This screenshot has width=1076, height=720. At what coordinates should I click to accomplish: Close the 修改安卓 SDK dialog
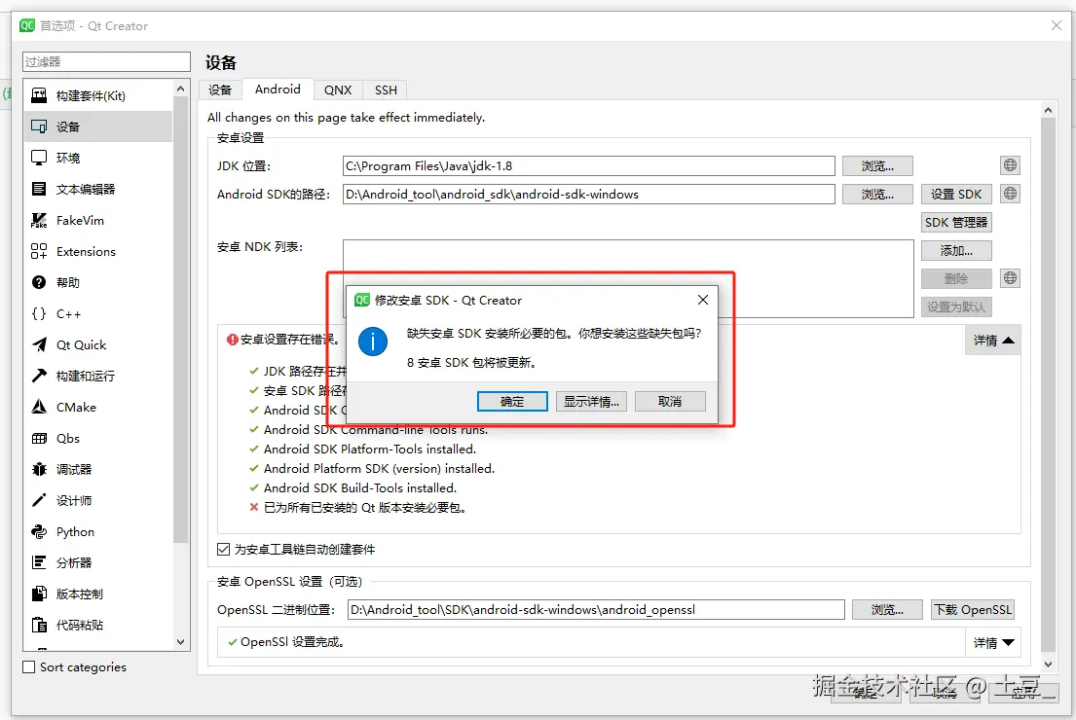703,300
